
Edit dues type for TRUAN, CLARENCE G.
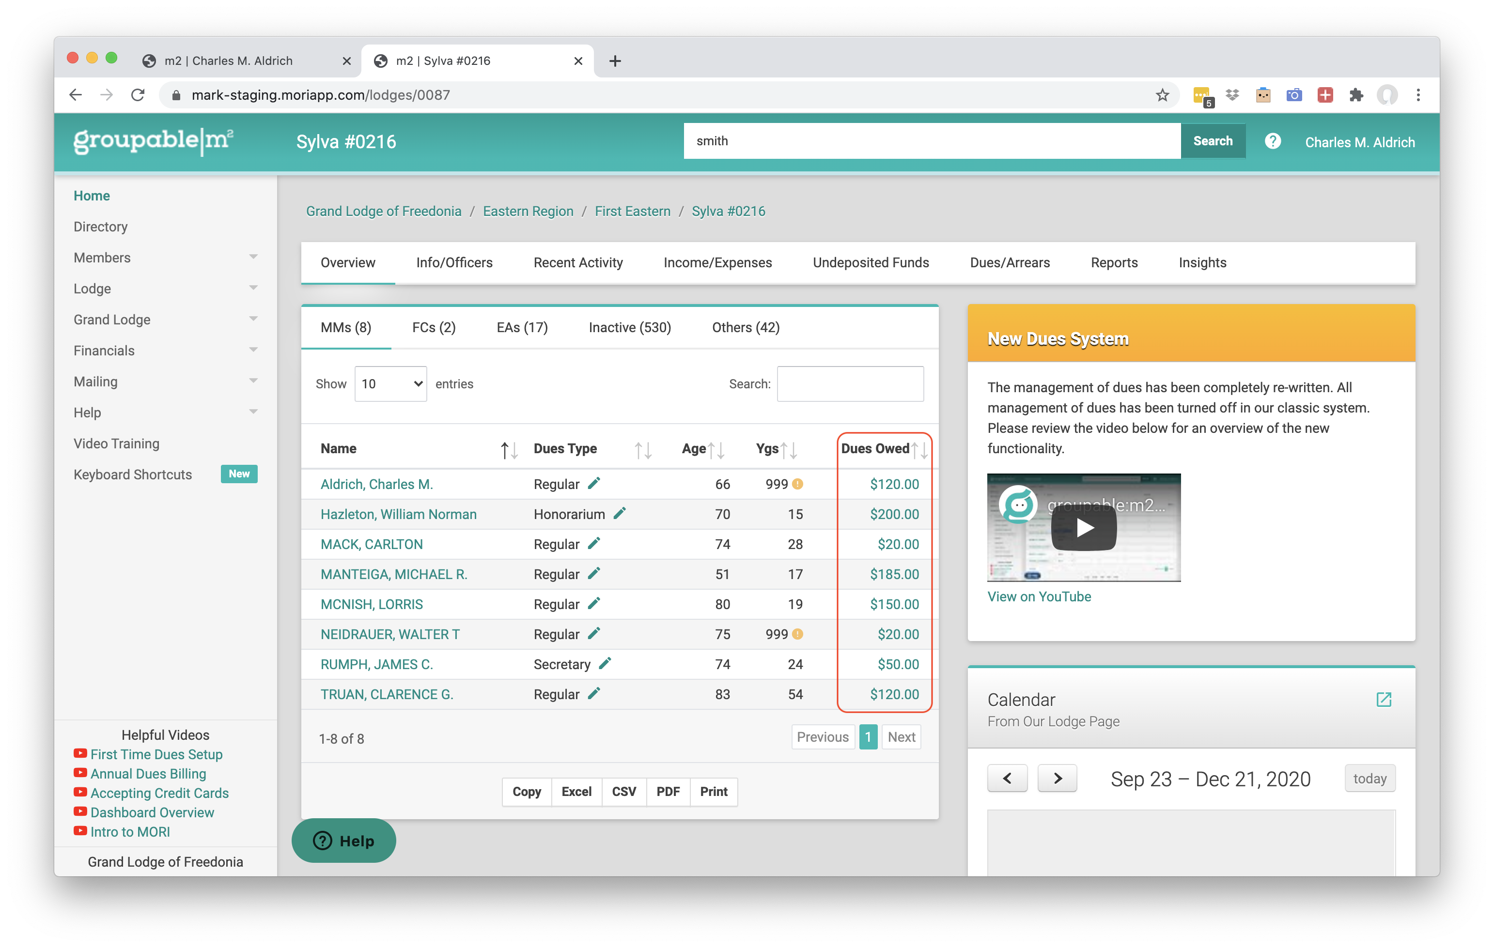[x=594, y=693]
